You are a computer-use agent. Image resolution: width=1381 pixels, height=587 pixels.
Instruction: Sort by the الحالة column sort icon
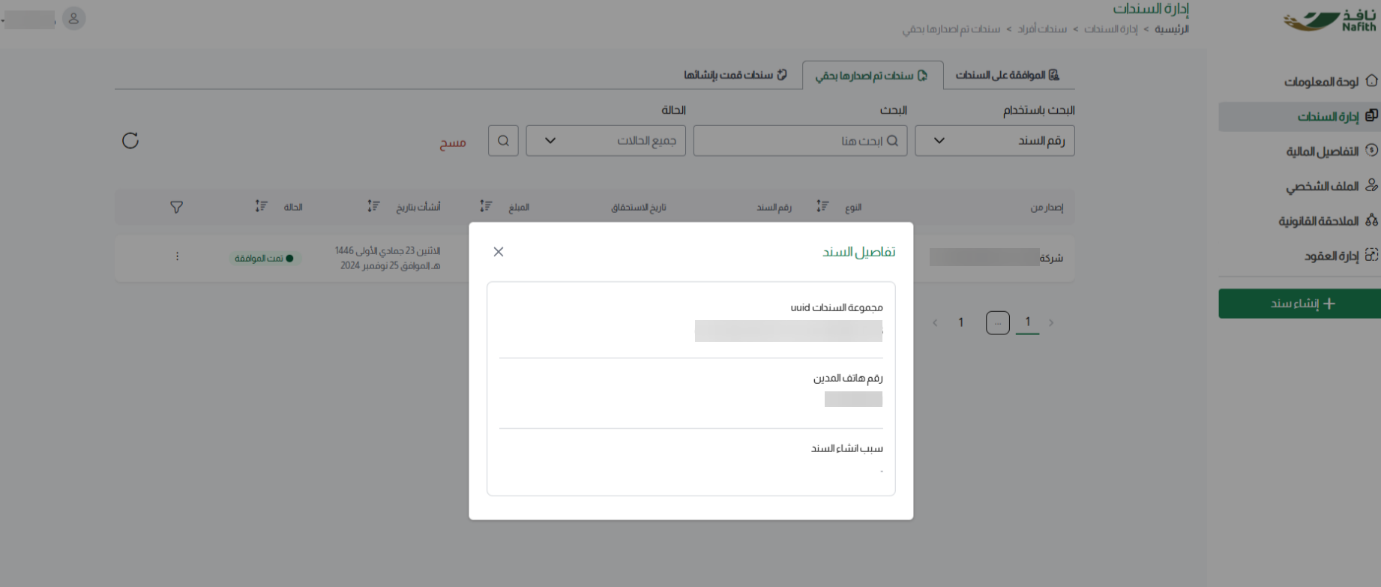[x=261, y=206]
